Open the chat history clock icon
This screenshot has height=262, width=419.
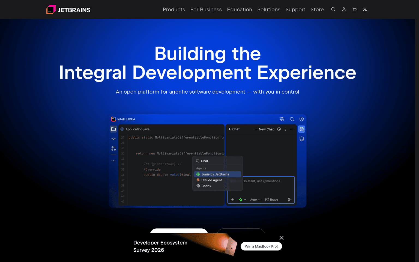coord(279,129)
